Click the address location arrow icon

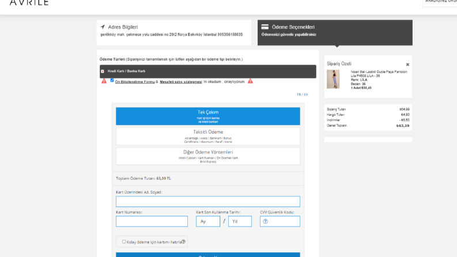[x=103, y=27]
